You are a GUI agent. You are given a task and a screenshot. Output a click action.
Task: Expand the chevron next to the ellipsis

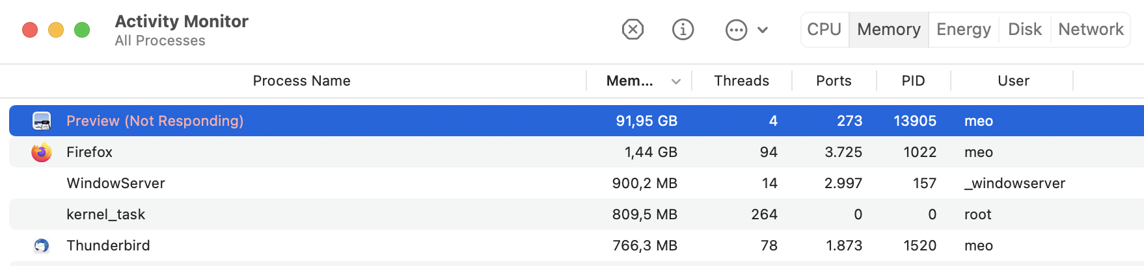click(763, 30)
